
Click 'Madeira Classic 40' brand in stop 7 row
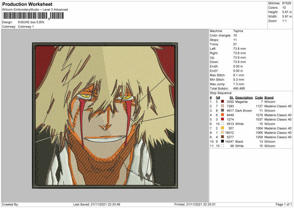[278, 128]
